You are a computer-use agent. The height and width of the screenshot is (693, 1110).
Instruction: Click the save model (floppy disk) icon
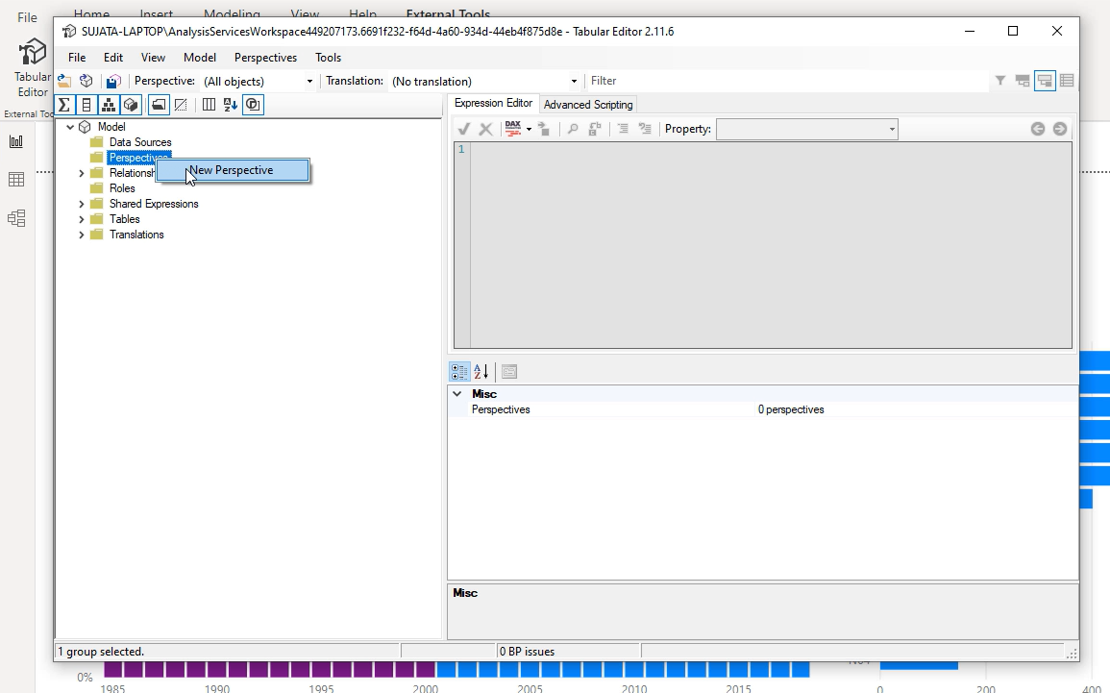tap(112, 82)
